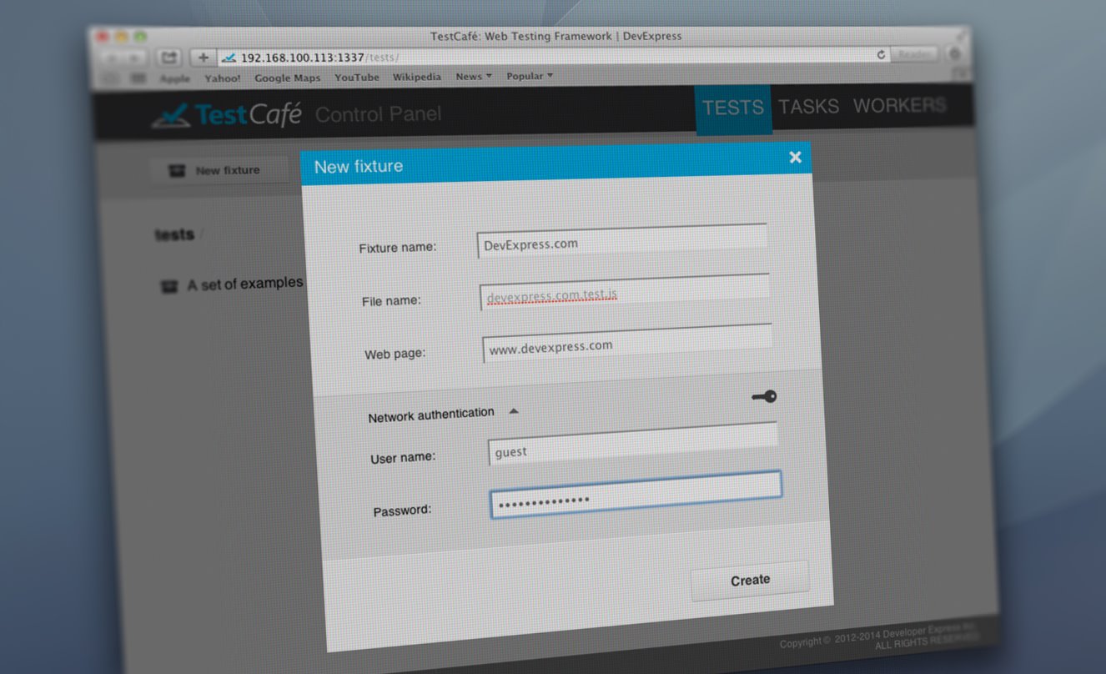Click the Safari address bar

pos(554,57)
